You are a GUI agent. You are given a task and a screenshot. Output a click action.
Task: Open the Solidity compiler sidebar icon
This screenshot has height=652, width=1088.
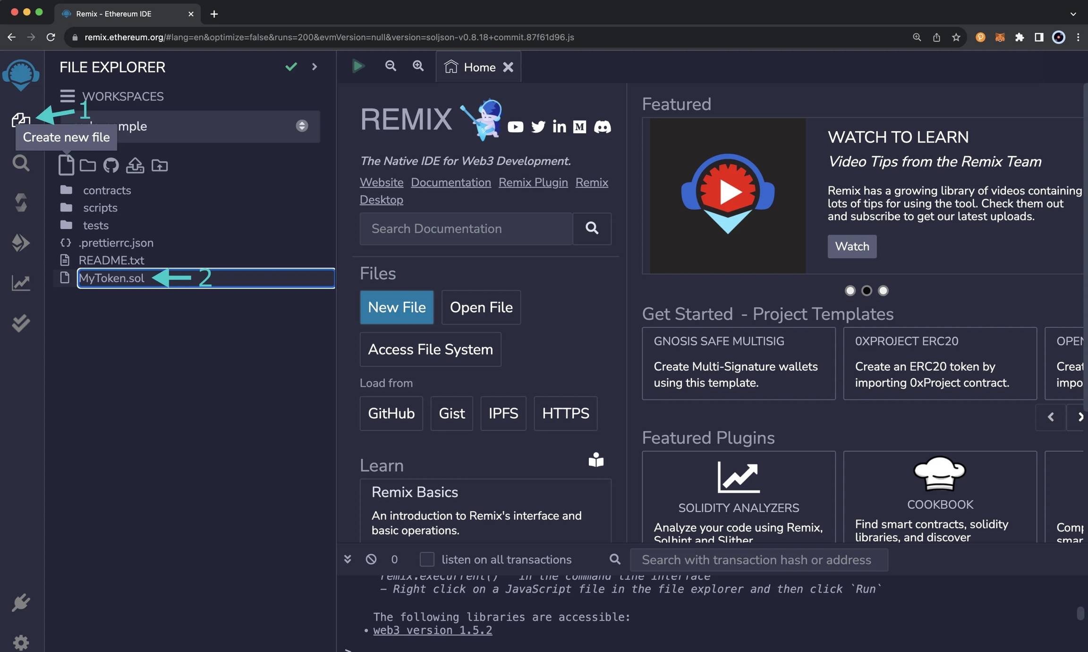(x=20, y=203)
